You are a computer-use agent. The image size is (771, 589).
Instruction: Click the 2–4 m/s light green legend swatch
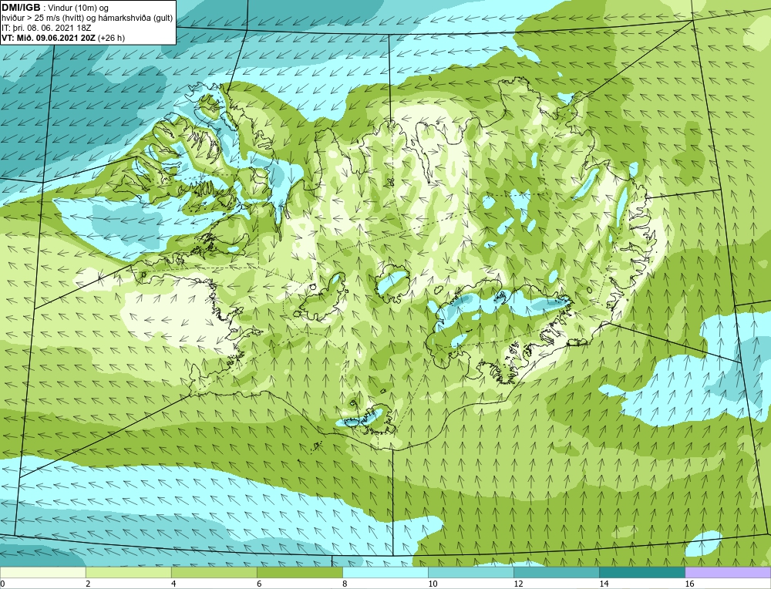(x=128, y=572)
